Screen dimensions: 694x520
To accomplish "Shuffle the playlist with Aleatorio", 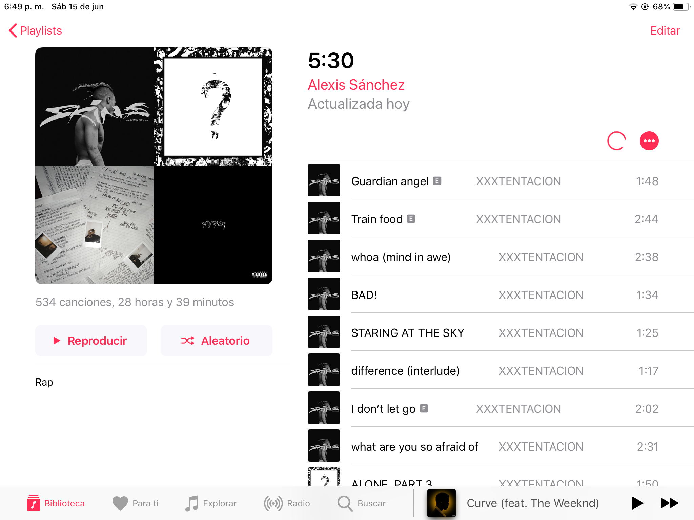I will click(216, 340).
